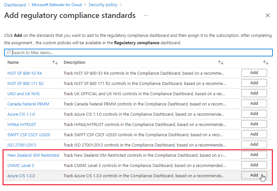Click the search magnifier icon
277x191 pixels.
point(8,52)
